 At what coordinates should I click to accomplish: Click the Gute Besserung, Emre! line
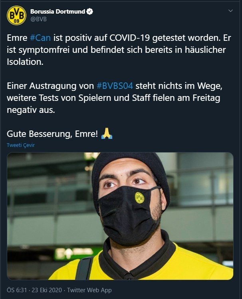[52, 134]
